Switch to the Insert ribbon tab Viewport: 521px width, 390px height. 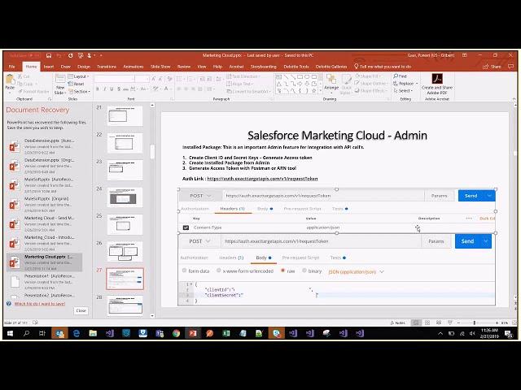(x=49, y=67)
